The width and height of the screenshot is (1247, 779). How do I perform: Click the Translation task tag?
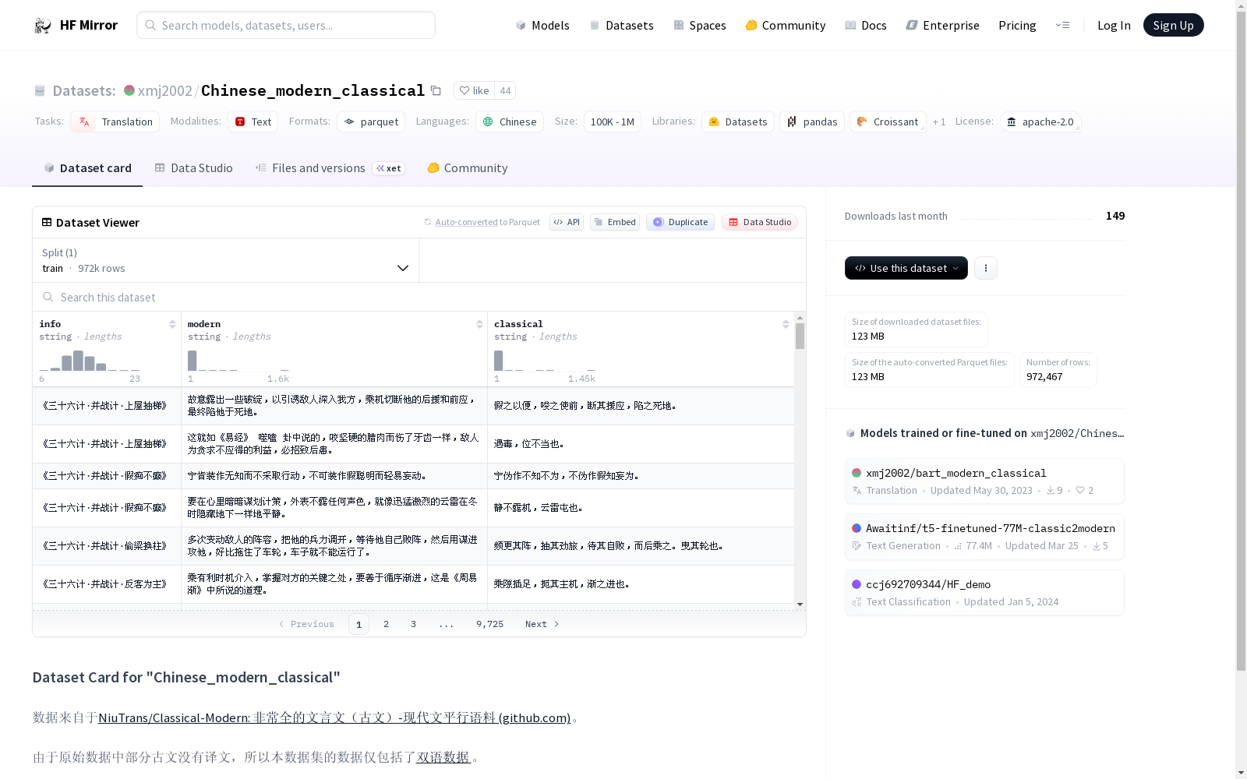point(115,122)
